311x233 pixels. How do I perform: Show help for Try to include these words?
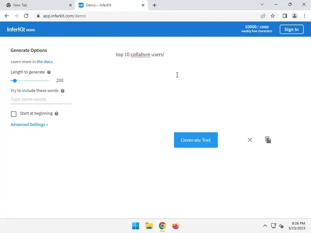[63, 91]
